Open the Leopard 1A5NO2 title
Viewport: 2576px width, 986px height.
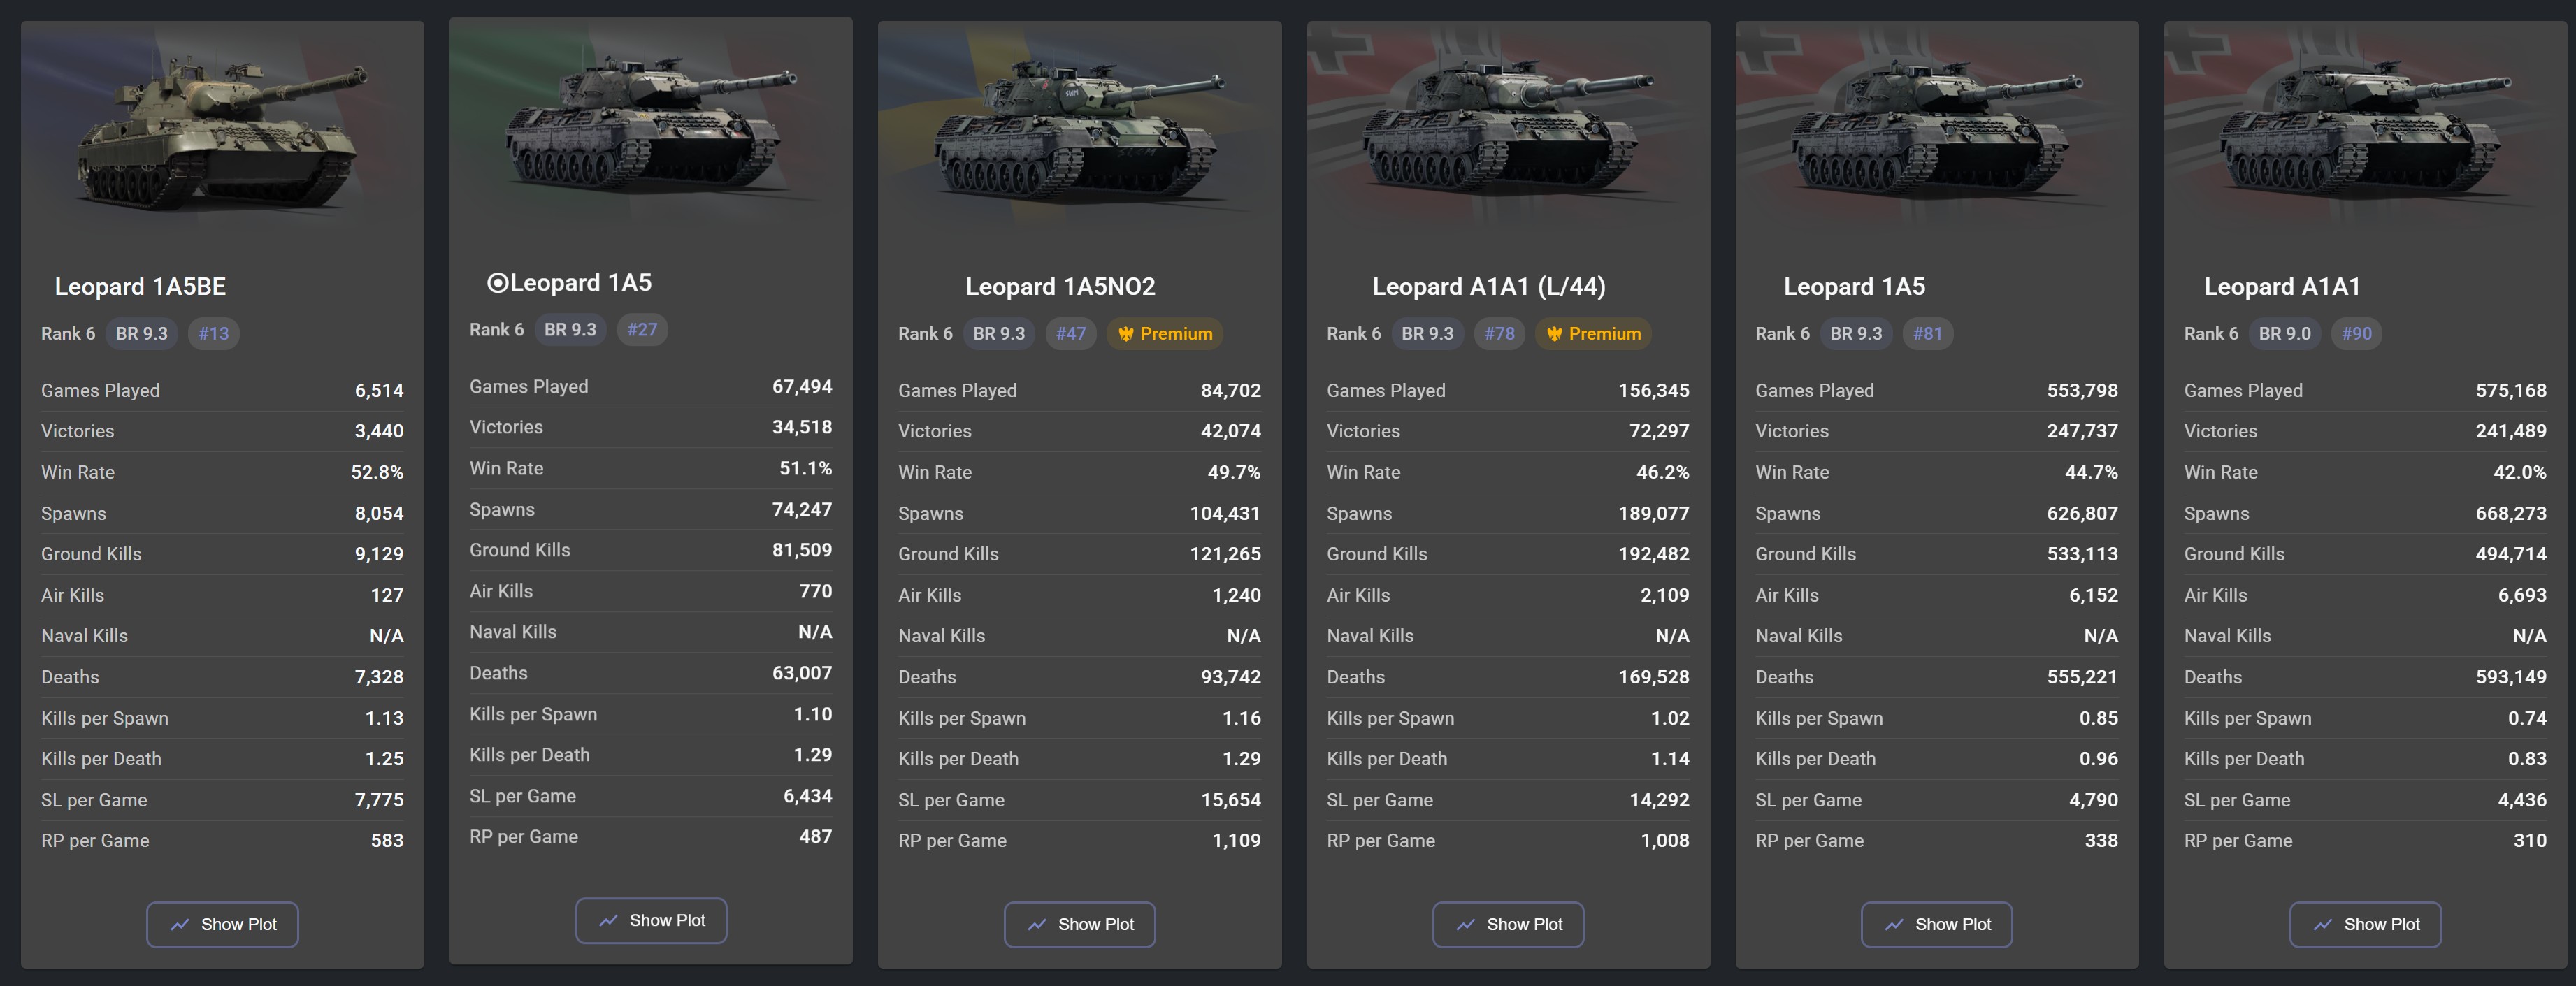(1060, 287)
